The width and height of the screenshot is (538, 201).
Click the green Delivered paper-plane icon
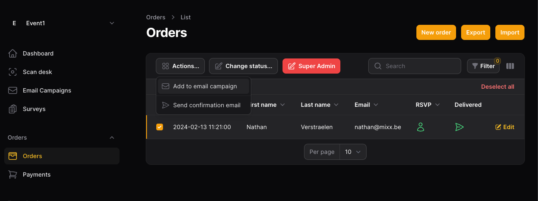tap(459, 127)
